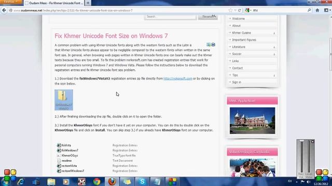Screen dimensions: 332x186
Task: Open the Contact menu item
Action: tap(238, 68)
